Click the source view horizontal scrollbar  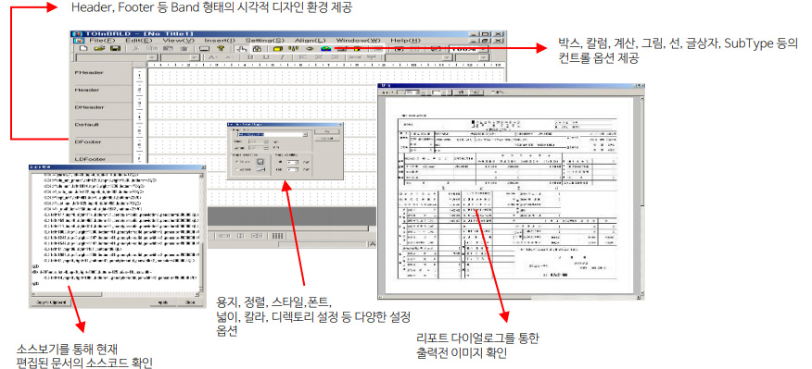[x=115, y=294]
